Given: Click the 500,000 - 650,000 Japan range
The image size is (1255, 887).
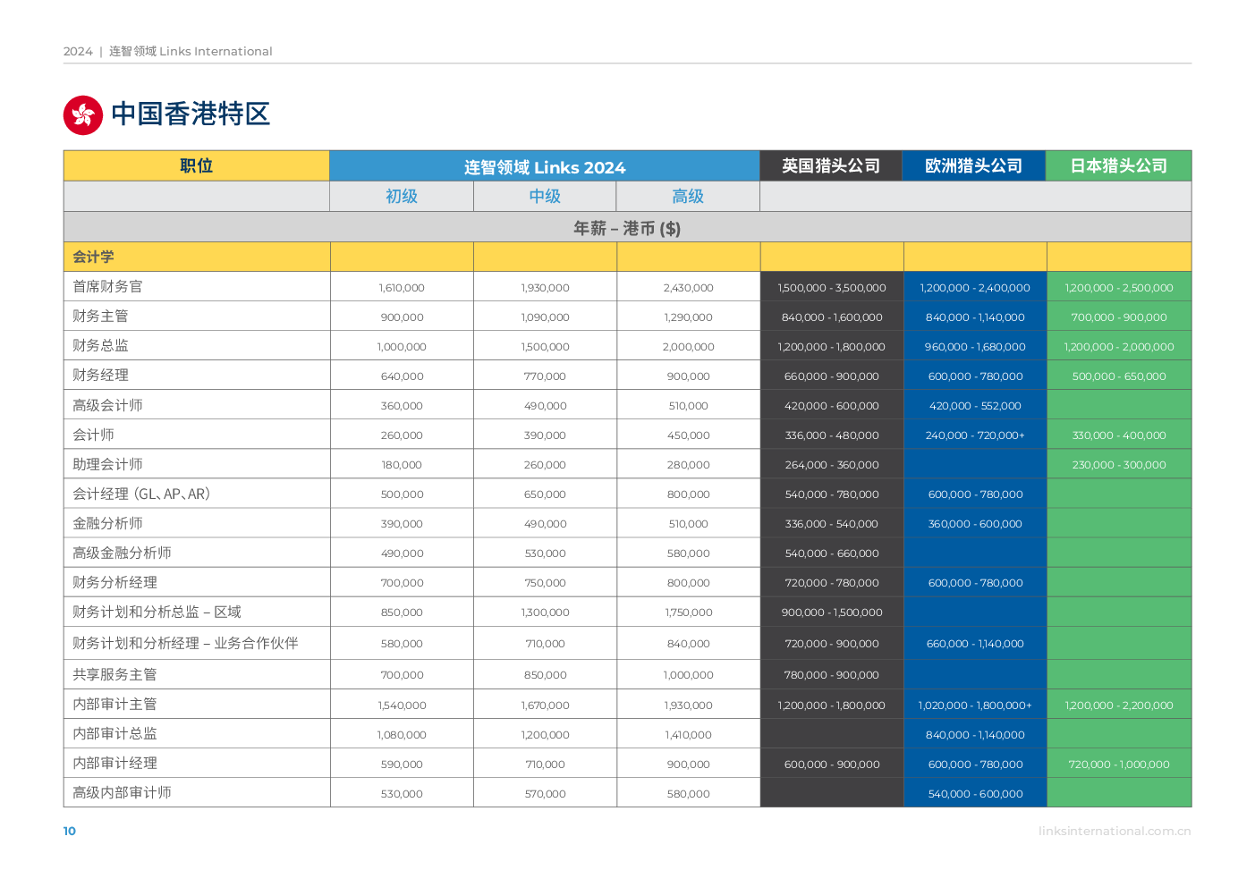Looking at the screenshot, I should [x=1119, y=376].
